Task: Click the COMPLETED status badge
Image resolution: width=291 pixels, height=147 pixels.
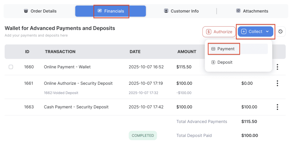Action: [143, 136]
